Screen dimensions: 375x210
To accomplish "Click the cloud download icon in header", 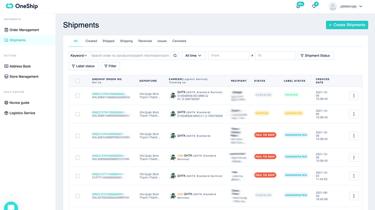I will click(x=314, y=6).
